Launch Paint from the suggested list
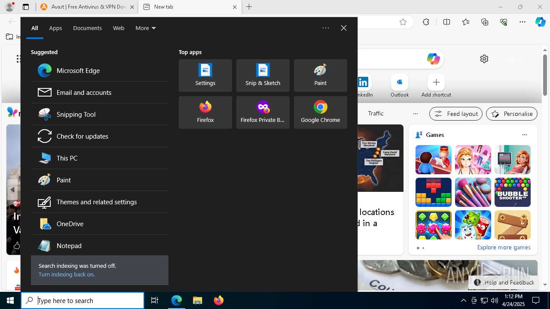Viewport: 550px width, 309px height. click(x=100, y=180)
